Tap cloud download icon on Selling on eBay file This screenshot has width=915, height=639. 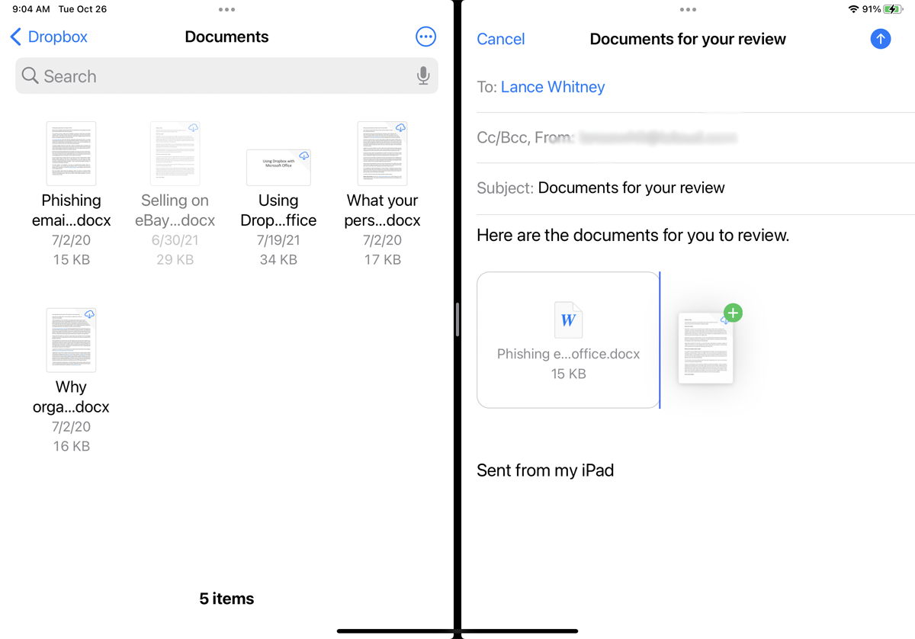coord(193,128)
